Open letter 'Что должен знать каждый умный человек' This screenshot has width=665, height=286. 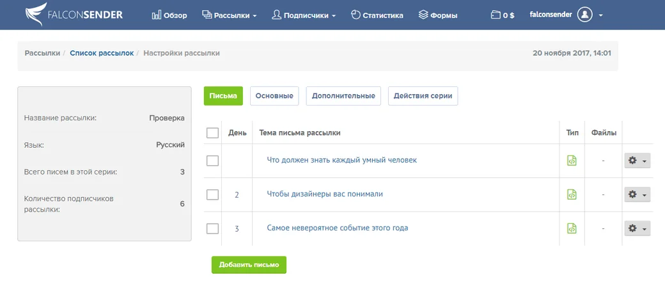coord(342,160)
